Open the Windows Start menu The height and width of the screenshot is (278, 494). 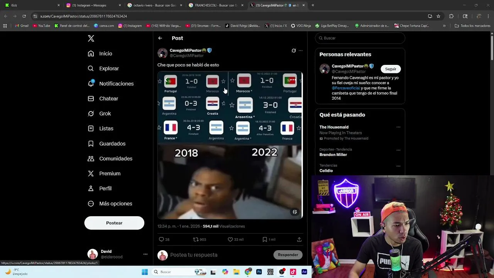click(x=145, y=272)
